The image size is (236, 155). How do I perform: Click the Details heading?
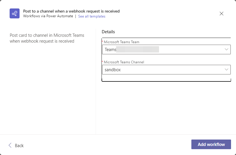pyautogui.click(x=108, y=32)
